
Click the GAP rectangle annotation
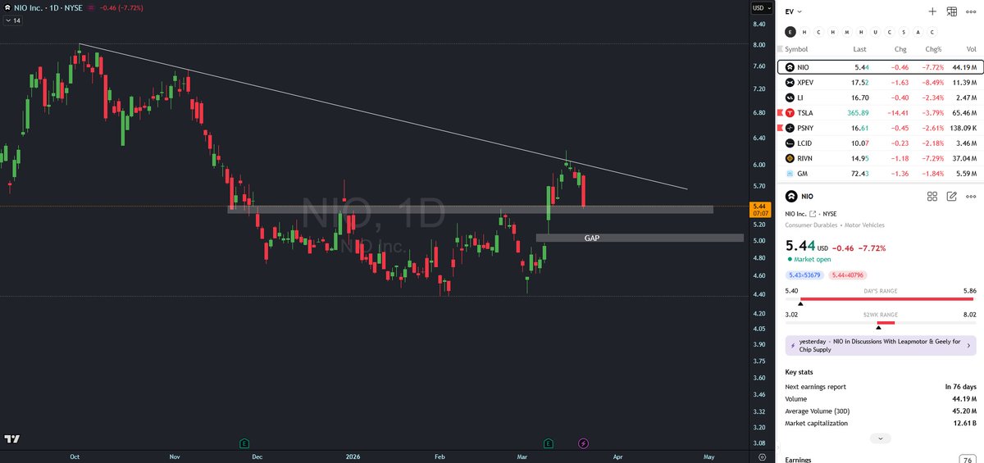click(x=640, y=238)
